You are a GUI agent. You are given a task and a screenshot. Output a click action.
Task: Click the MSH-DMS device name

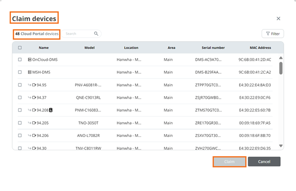point(41,72)
